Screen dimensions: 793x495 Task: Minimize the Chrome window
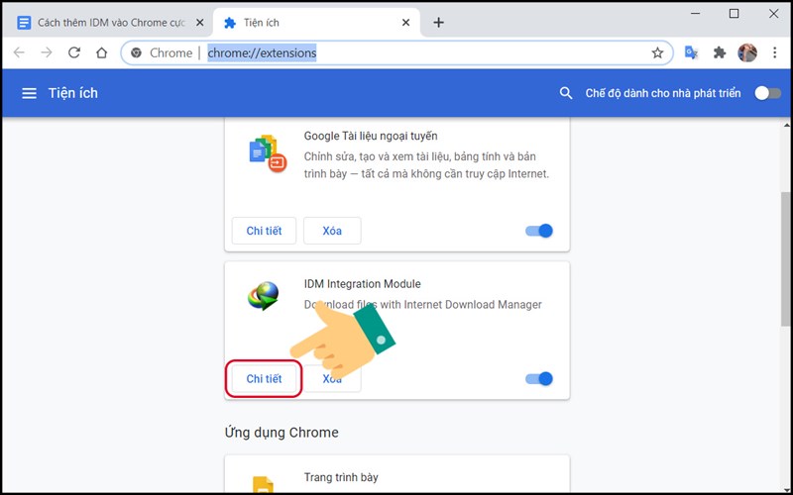pyautogui.click(x=696, y=14)
